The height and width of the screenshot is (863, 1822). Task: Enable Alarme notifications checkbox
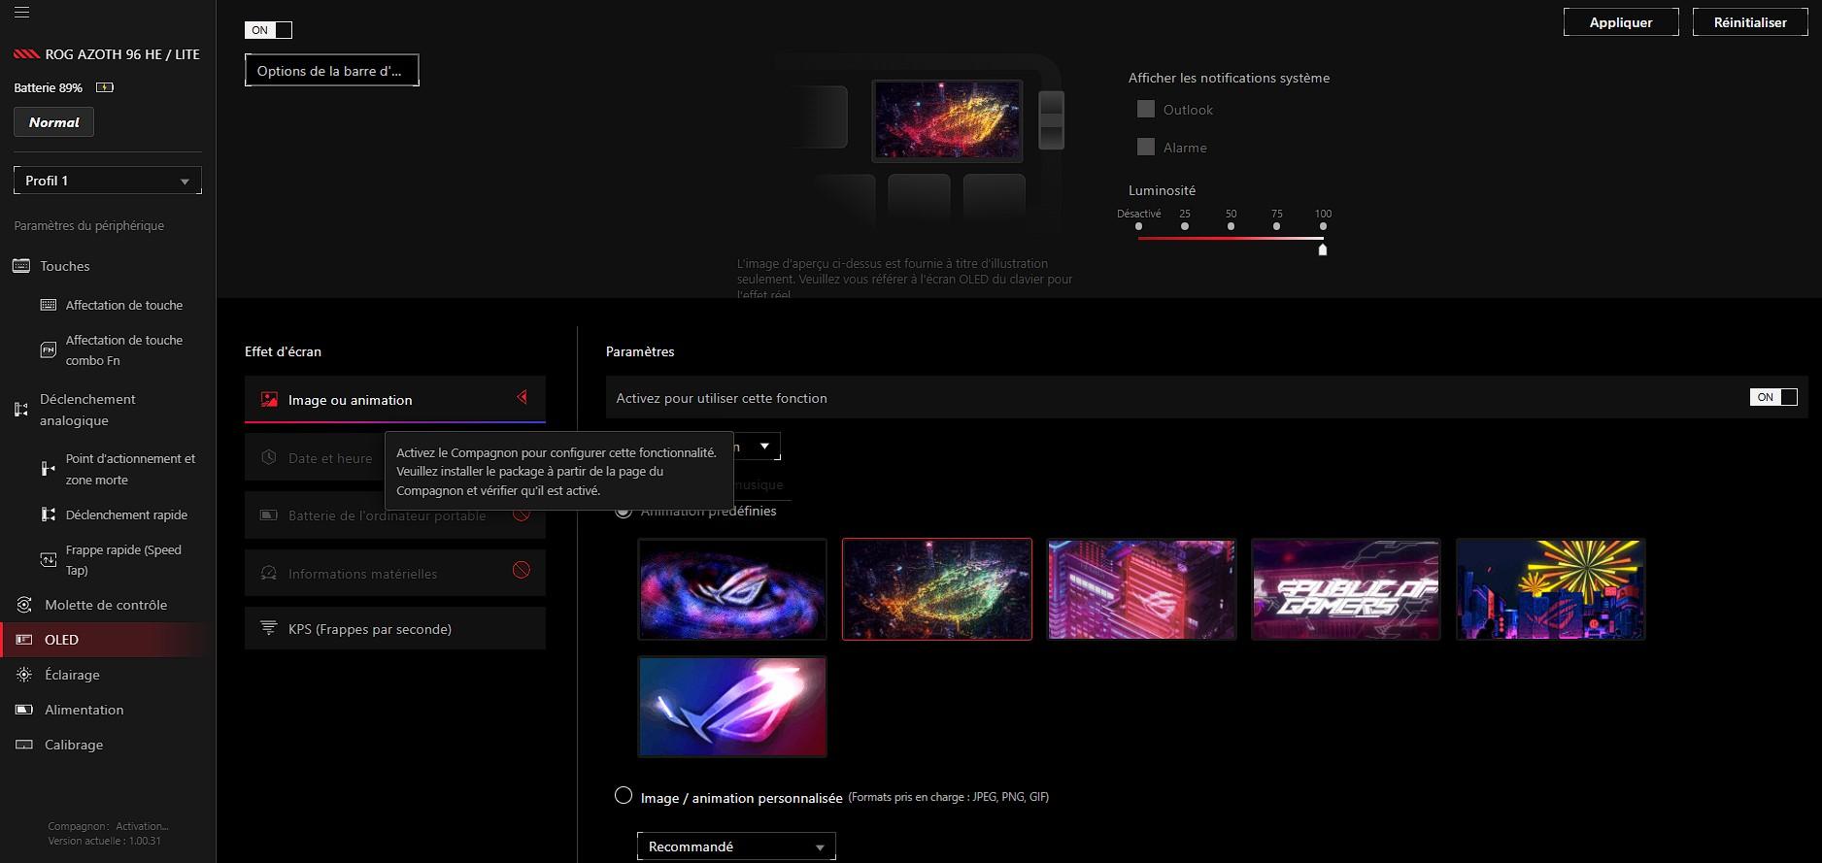[1146, 148]
